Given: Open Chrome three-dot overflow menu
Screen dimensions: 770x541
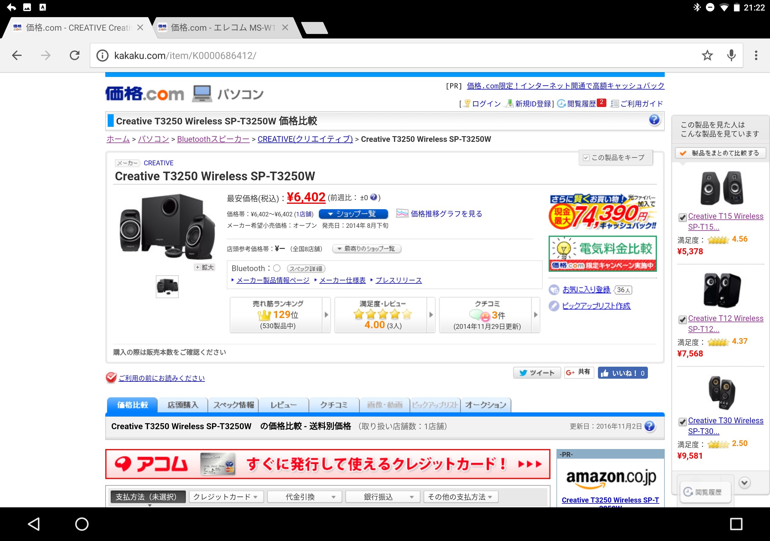Looking at the screenshot, I should (756, 55).
